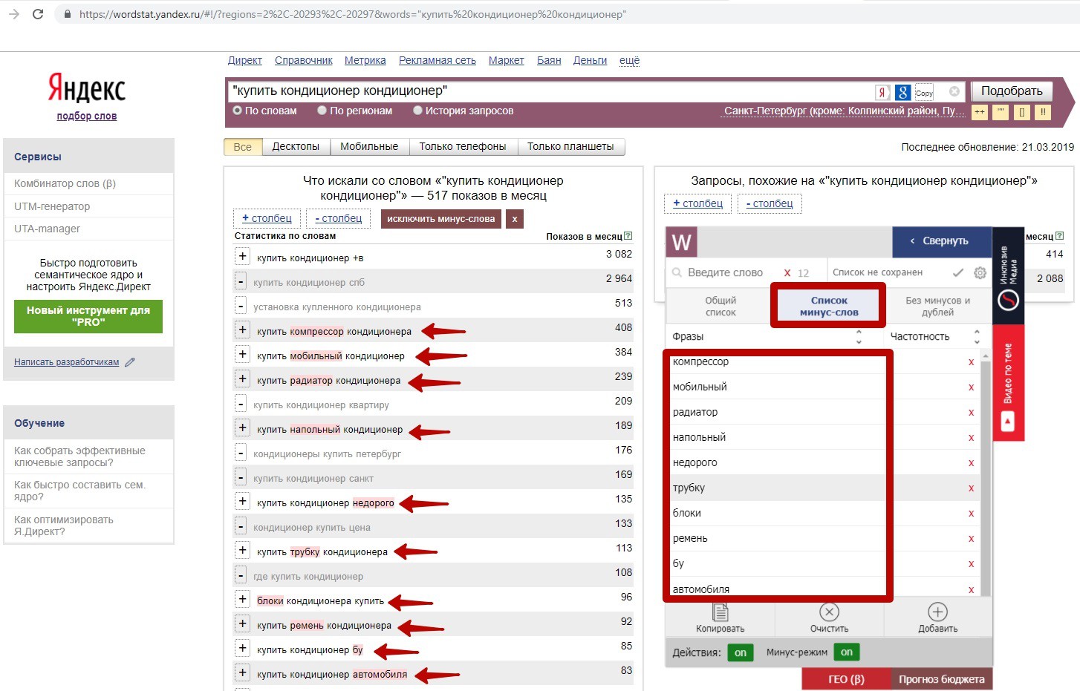Clear the query with the round X icon

click(x=954, y=91)
